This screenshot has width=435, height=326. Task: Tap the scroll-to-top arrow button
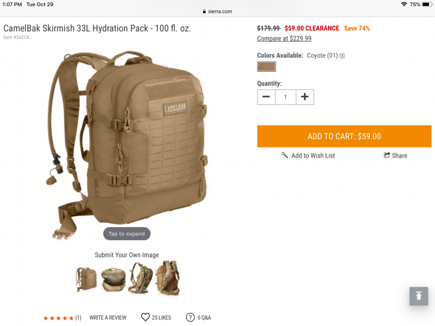pyautogui.click(x=419, y=296)
